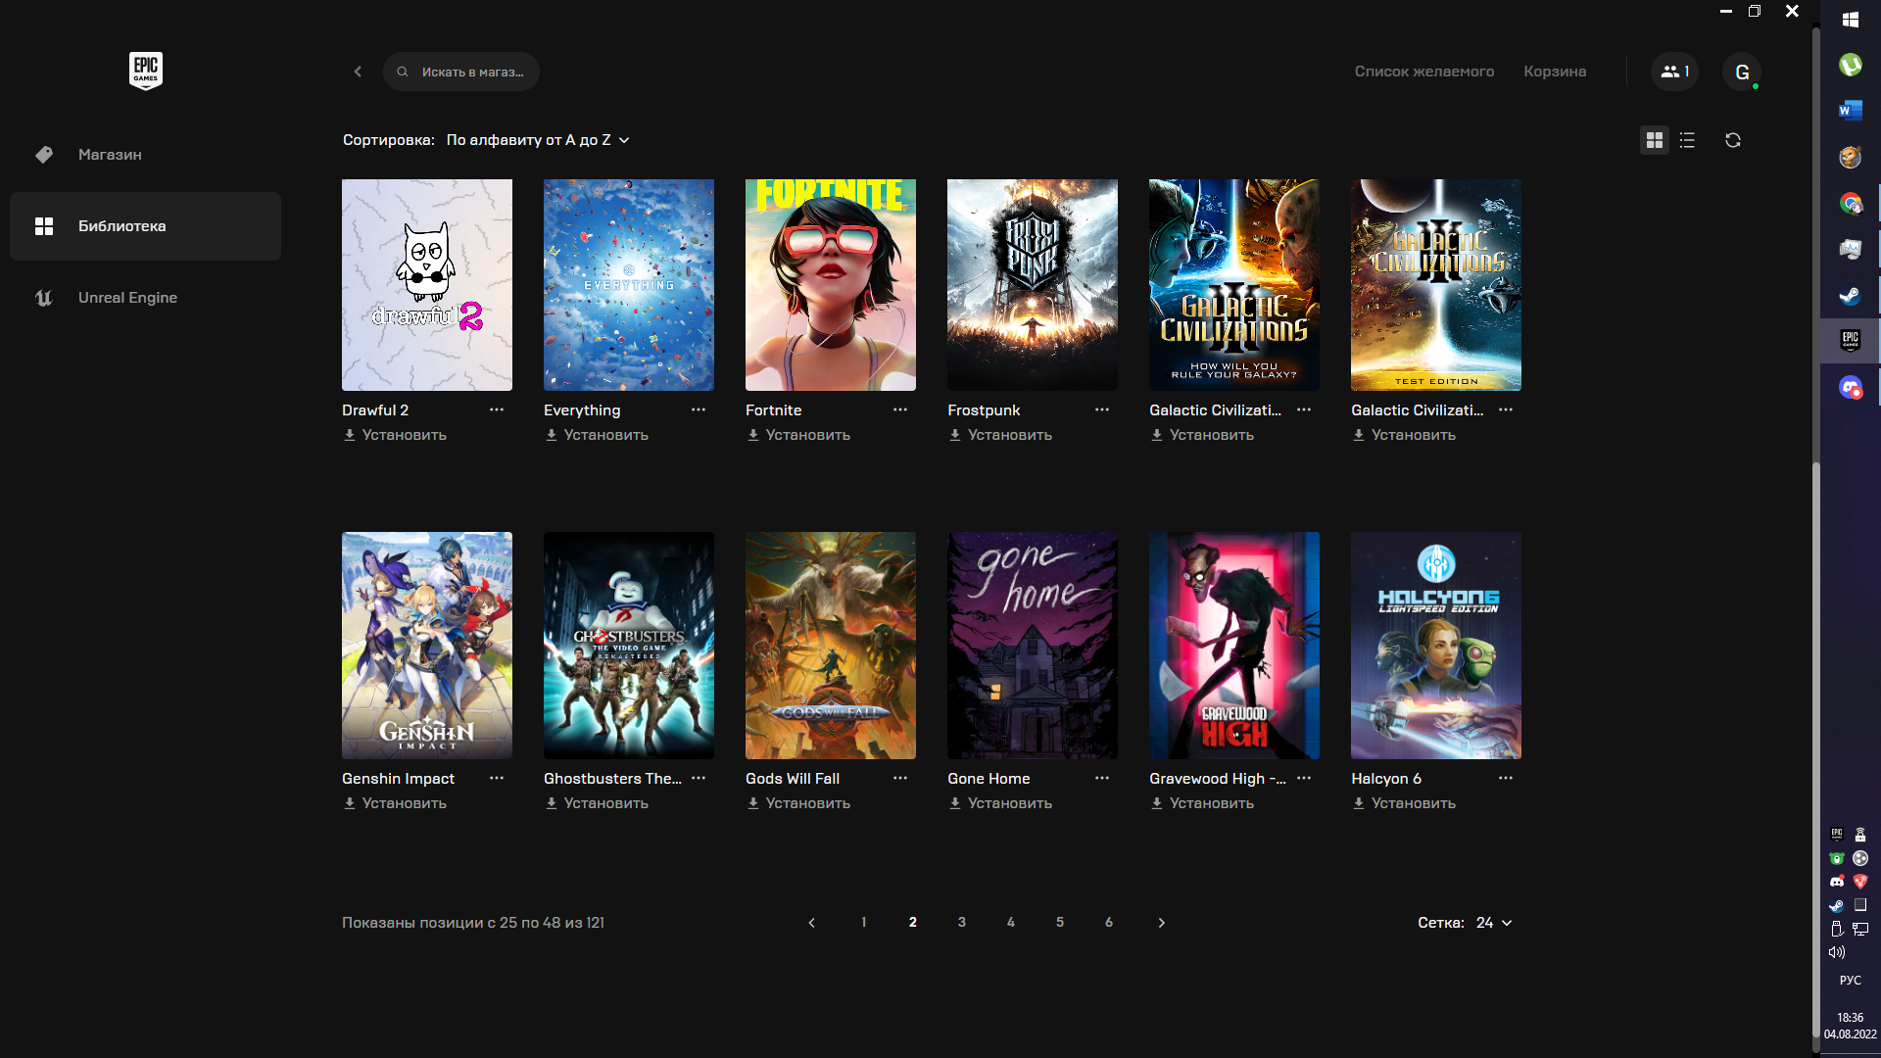Switch to grid view layout
Viewport: 1881px width, 1058px height.
coord(1655,140)
